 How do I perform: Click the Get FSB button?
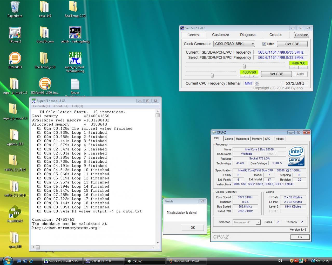[x=292, y=44]
